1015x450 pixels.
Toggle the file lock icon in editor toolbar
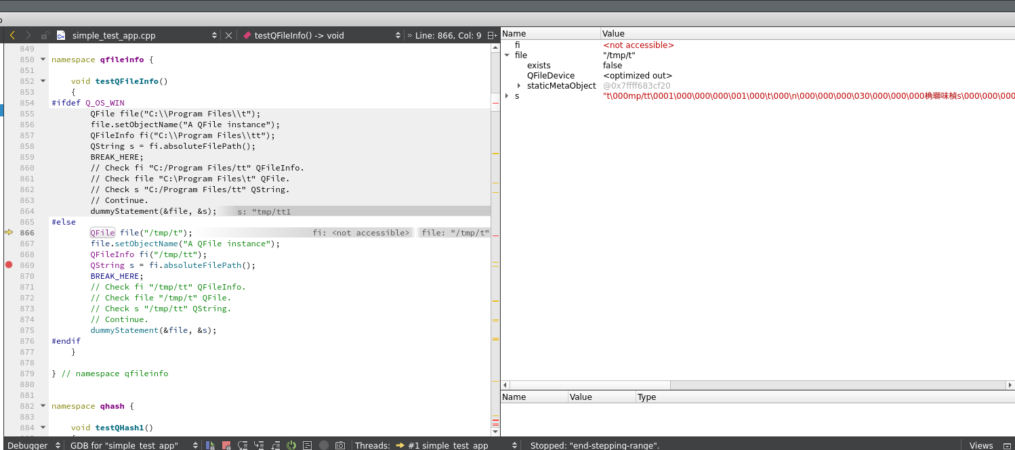tap(45, 35)
